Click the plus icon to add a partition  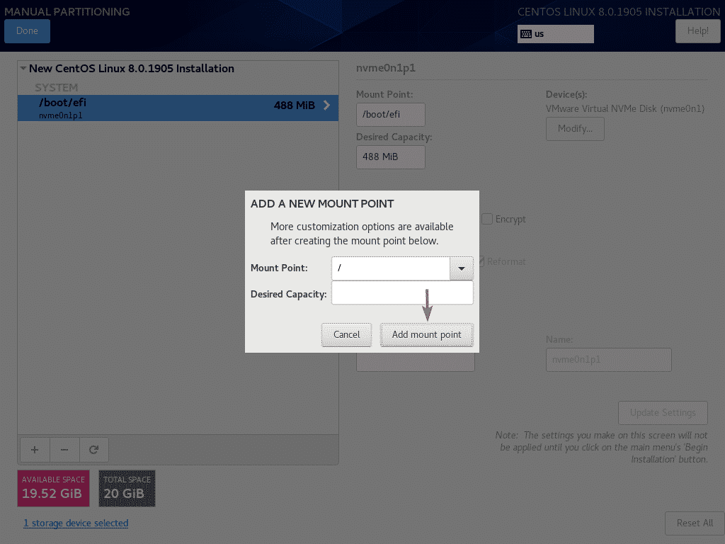click(35, 450)
